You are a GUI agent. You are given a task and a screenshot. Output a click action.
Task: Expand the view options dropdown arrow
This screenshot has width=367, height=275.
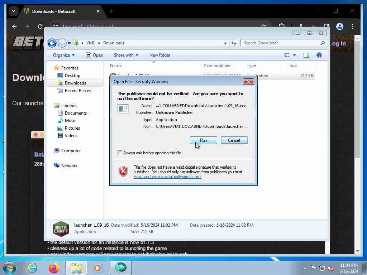point(295,55)
